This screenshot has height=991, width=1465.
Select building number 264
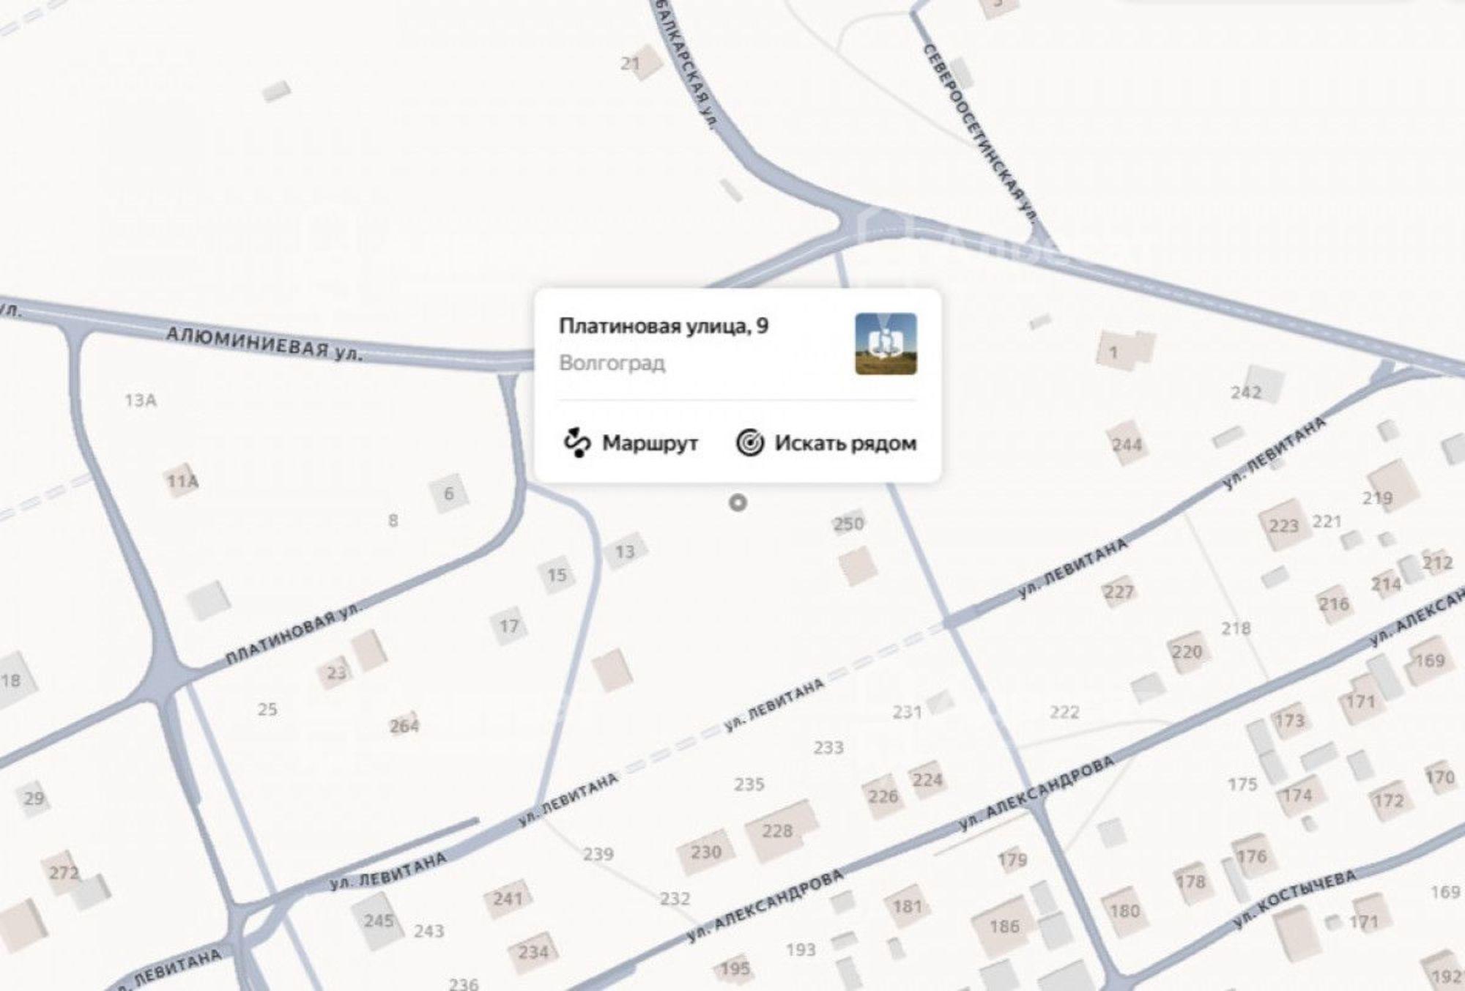(404, 726)
